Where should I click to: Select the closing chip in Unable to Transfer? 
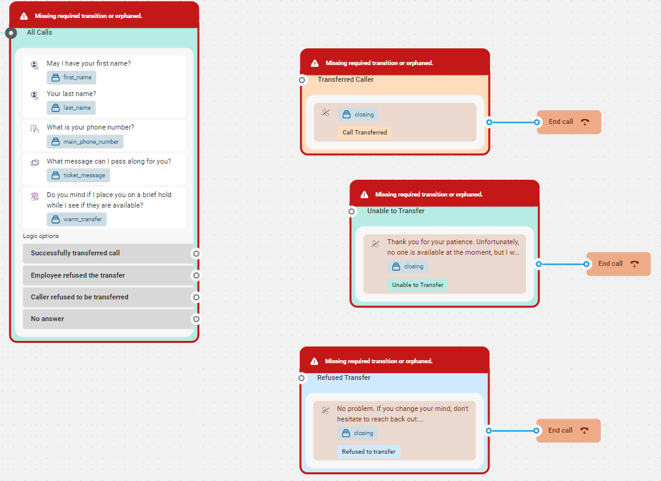(408, 267)
